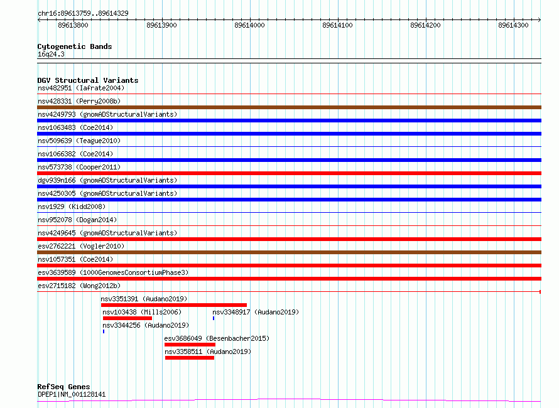Click nsv952078 (Dogan2014) label
This screenshot has width=559, height=408.
[77, 220]
